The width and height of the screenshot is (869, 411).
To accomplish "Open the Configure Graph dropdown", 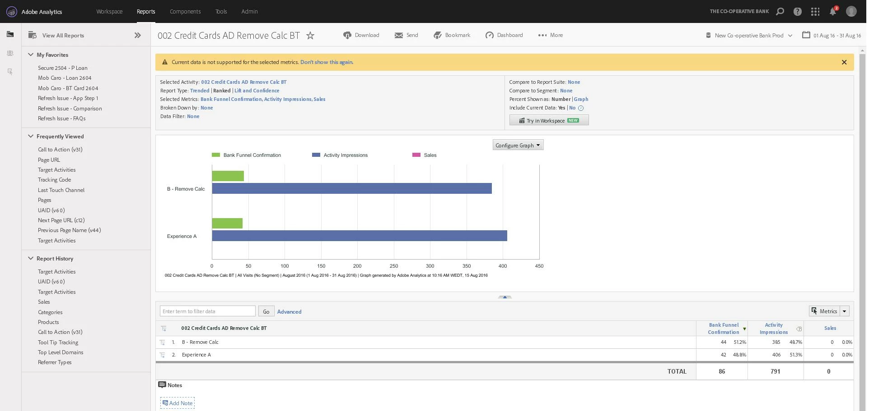I will pos(518,145).
